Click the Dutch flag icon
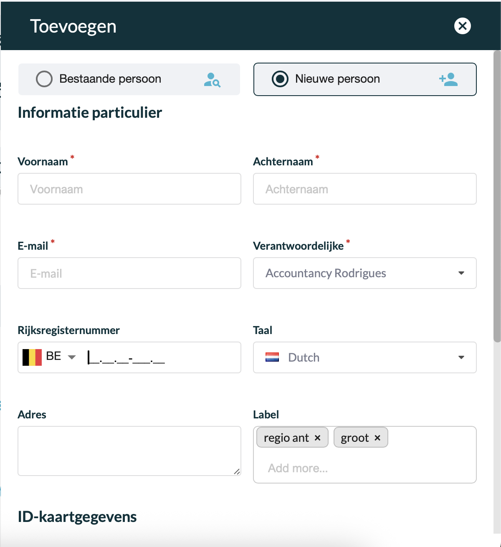 272,357
